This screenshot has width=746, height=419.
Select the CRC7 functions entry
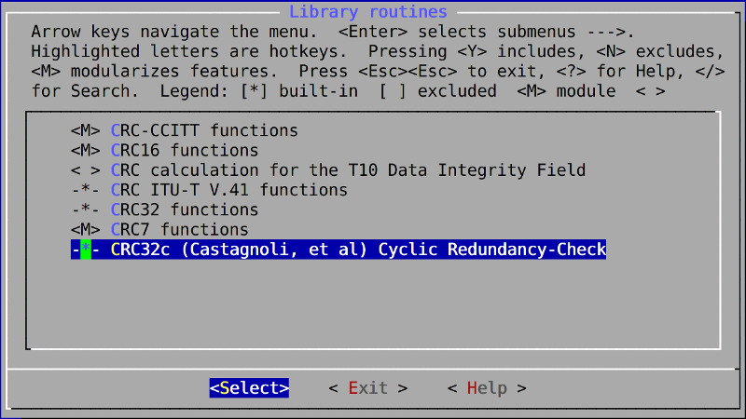coord(180,230)
